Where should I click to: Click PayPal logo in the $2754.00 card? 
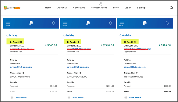88,23
